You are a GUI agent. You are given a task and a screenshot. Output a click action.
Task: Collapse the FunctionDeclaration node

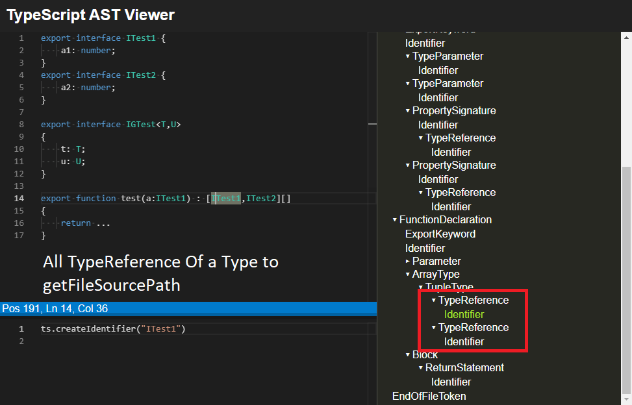coord(395,219)
